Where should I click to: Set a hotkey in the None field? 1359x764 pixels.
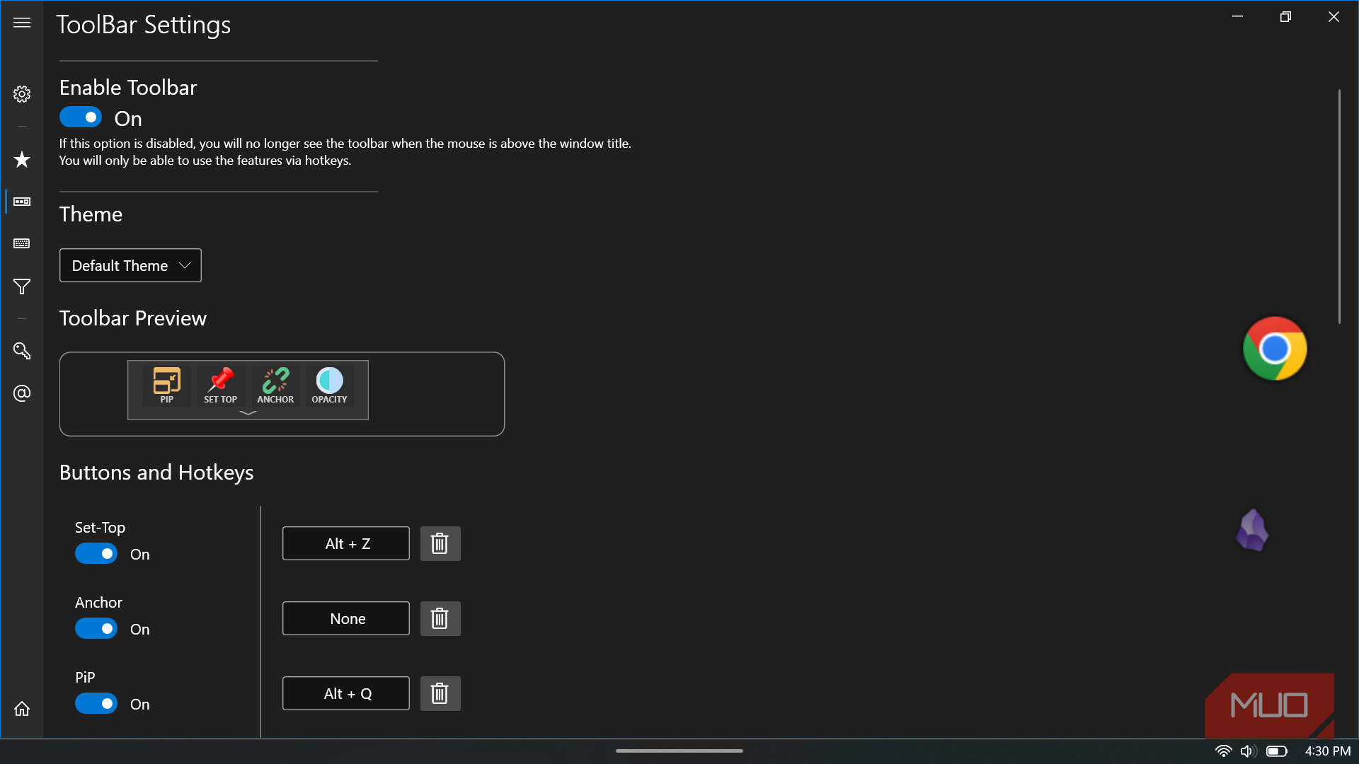point(346,618)
